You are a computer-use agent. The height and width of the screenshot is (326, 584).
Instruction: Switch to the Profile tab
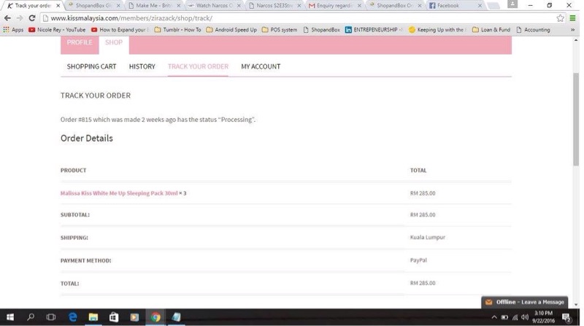click(80, 42)
